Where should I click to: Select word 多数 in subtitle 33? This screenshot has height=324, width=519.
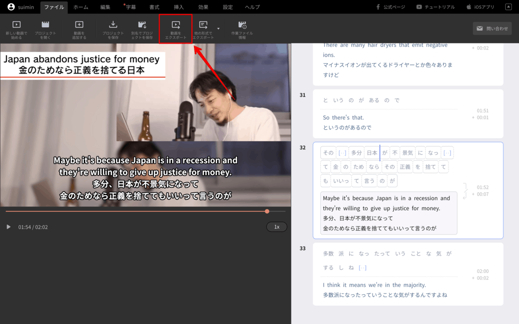click(x=328, y=254)
